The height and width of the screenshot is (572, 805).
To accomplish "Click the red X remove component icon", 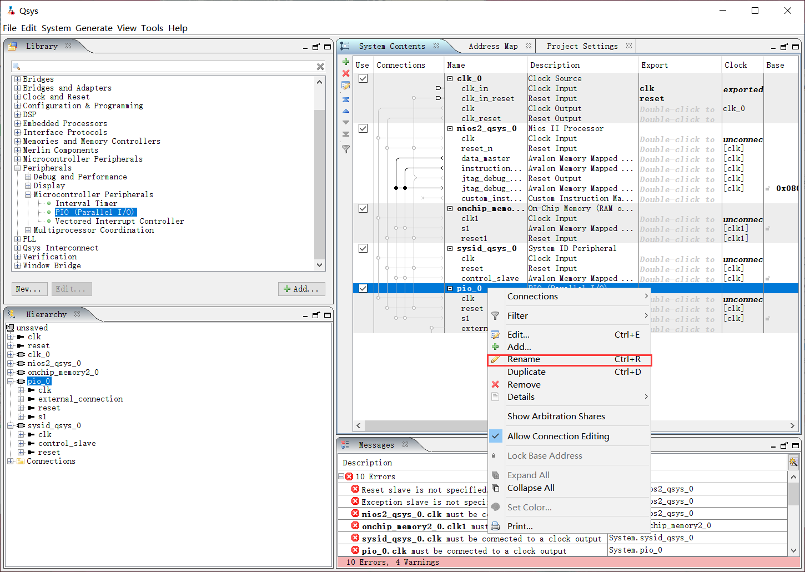I will coord(346,73).
